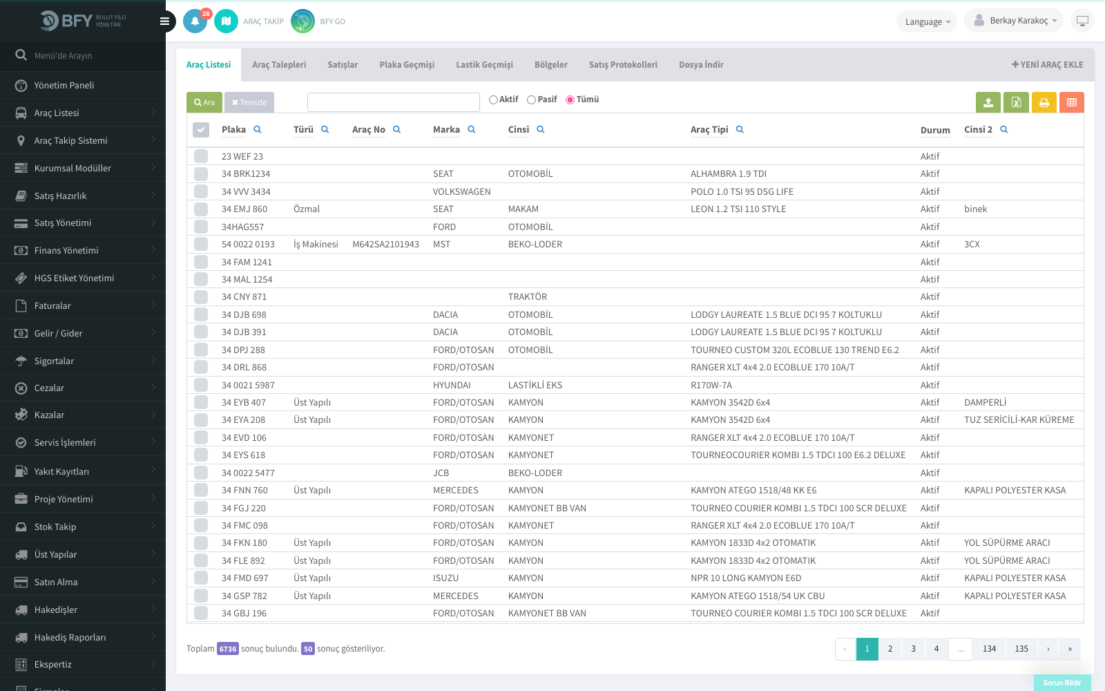The height and width of the screenshot is (691, 1105).
Task: Go to last page with double arrow
Action: tap(1070, 649)
